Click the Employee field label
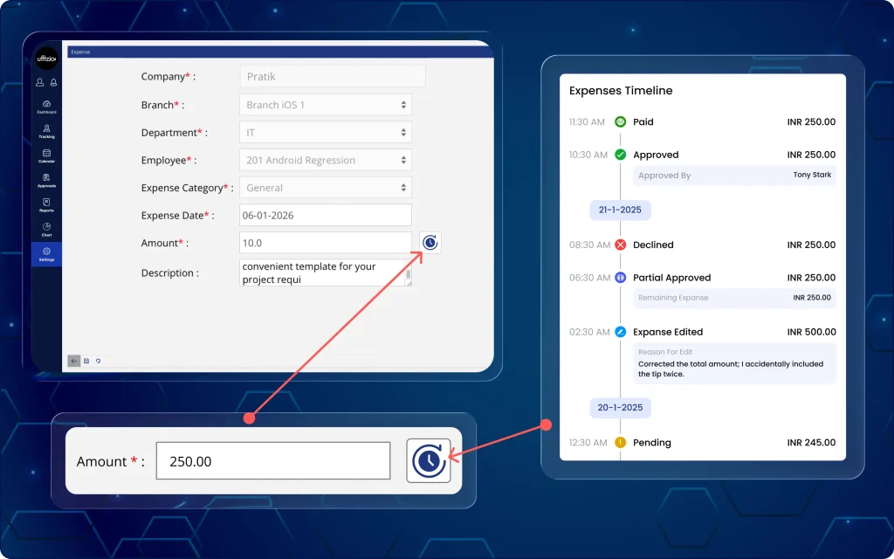This screenshot has height=559, width=894. coord(168,161)
